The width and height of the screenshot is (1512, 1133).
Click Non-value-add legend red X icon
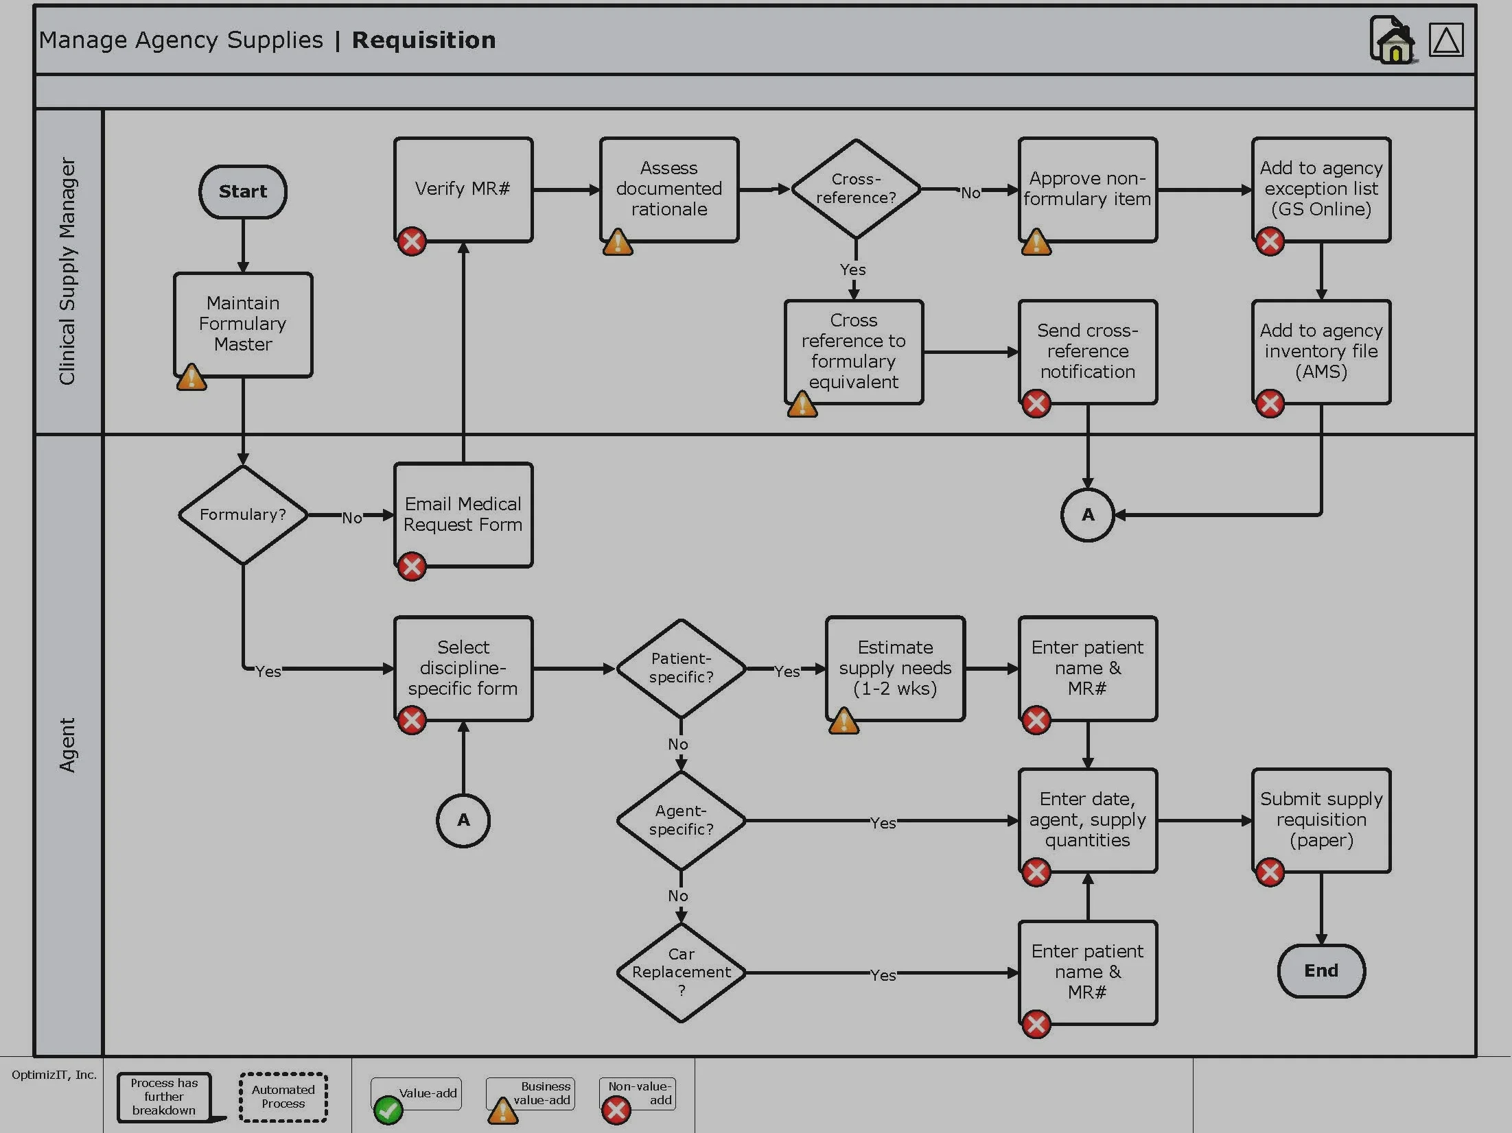(x=616, y=1110)
